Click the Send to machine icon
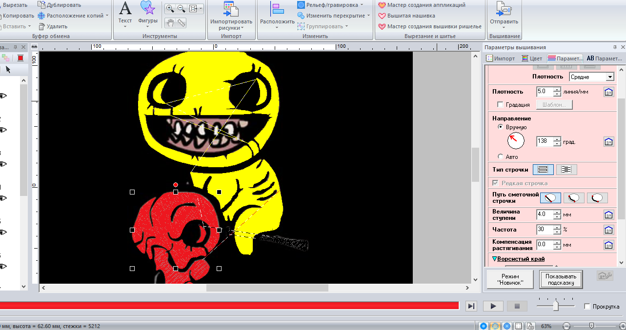Viewport: 626px width, 330px height. pyautogui.click(x=504, y=9)
